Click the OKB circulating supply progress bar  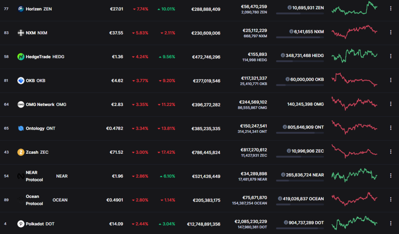click(x=300, y=85)
